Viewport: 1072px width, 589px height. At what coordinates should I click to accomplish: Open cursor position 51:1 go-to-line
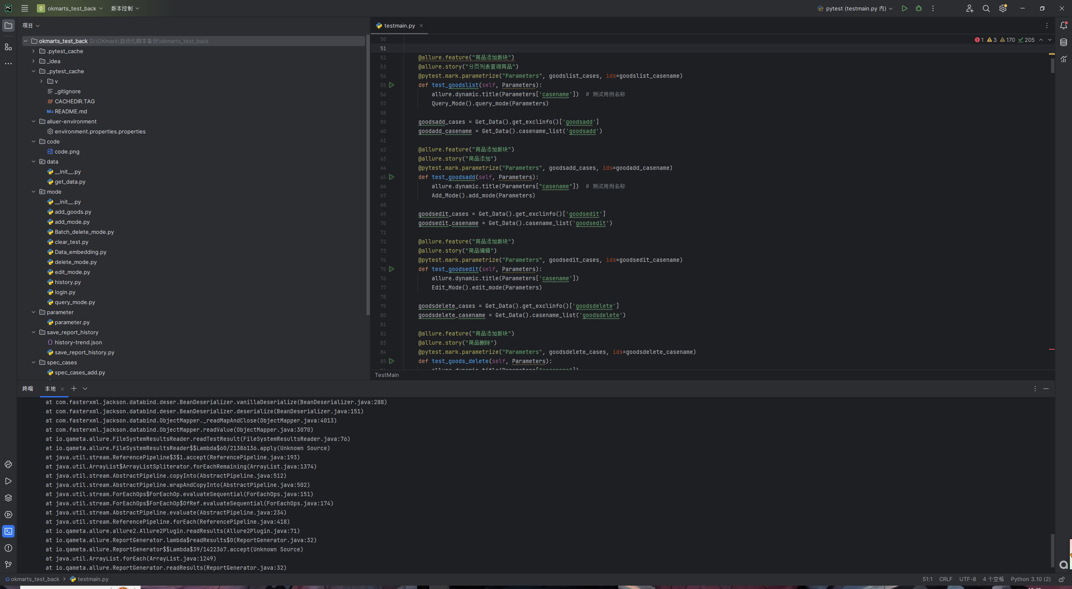point(927,579)
